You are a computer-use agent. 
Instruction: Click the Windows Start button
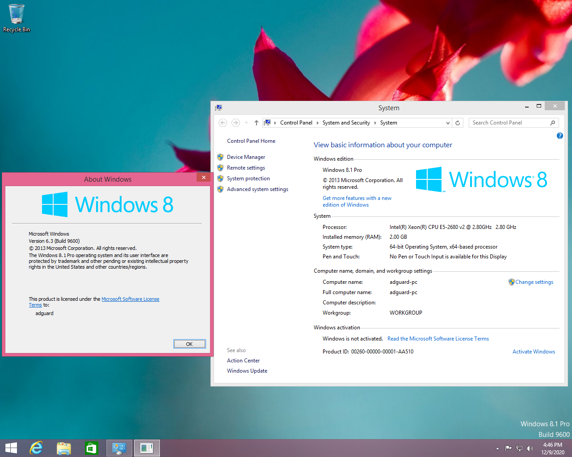click(x=11, y=448)
